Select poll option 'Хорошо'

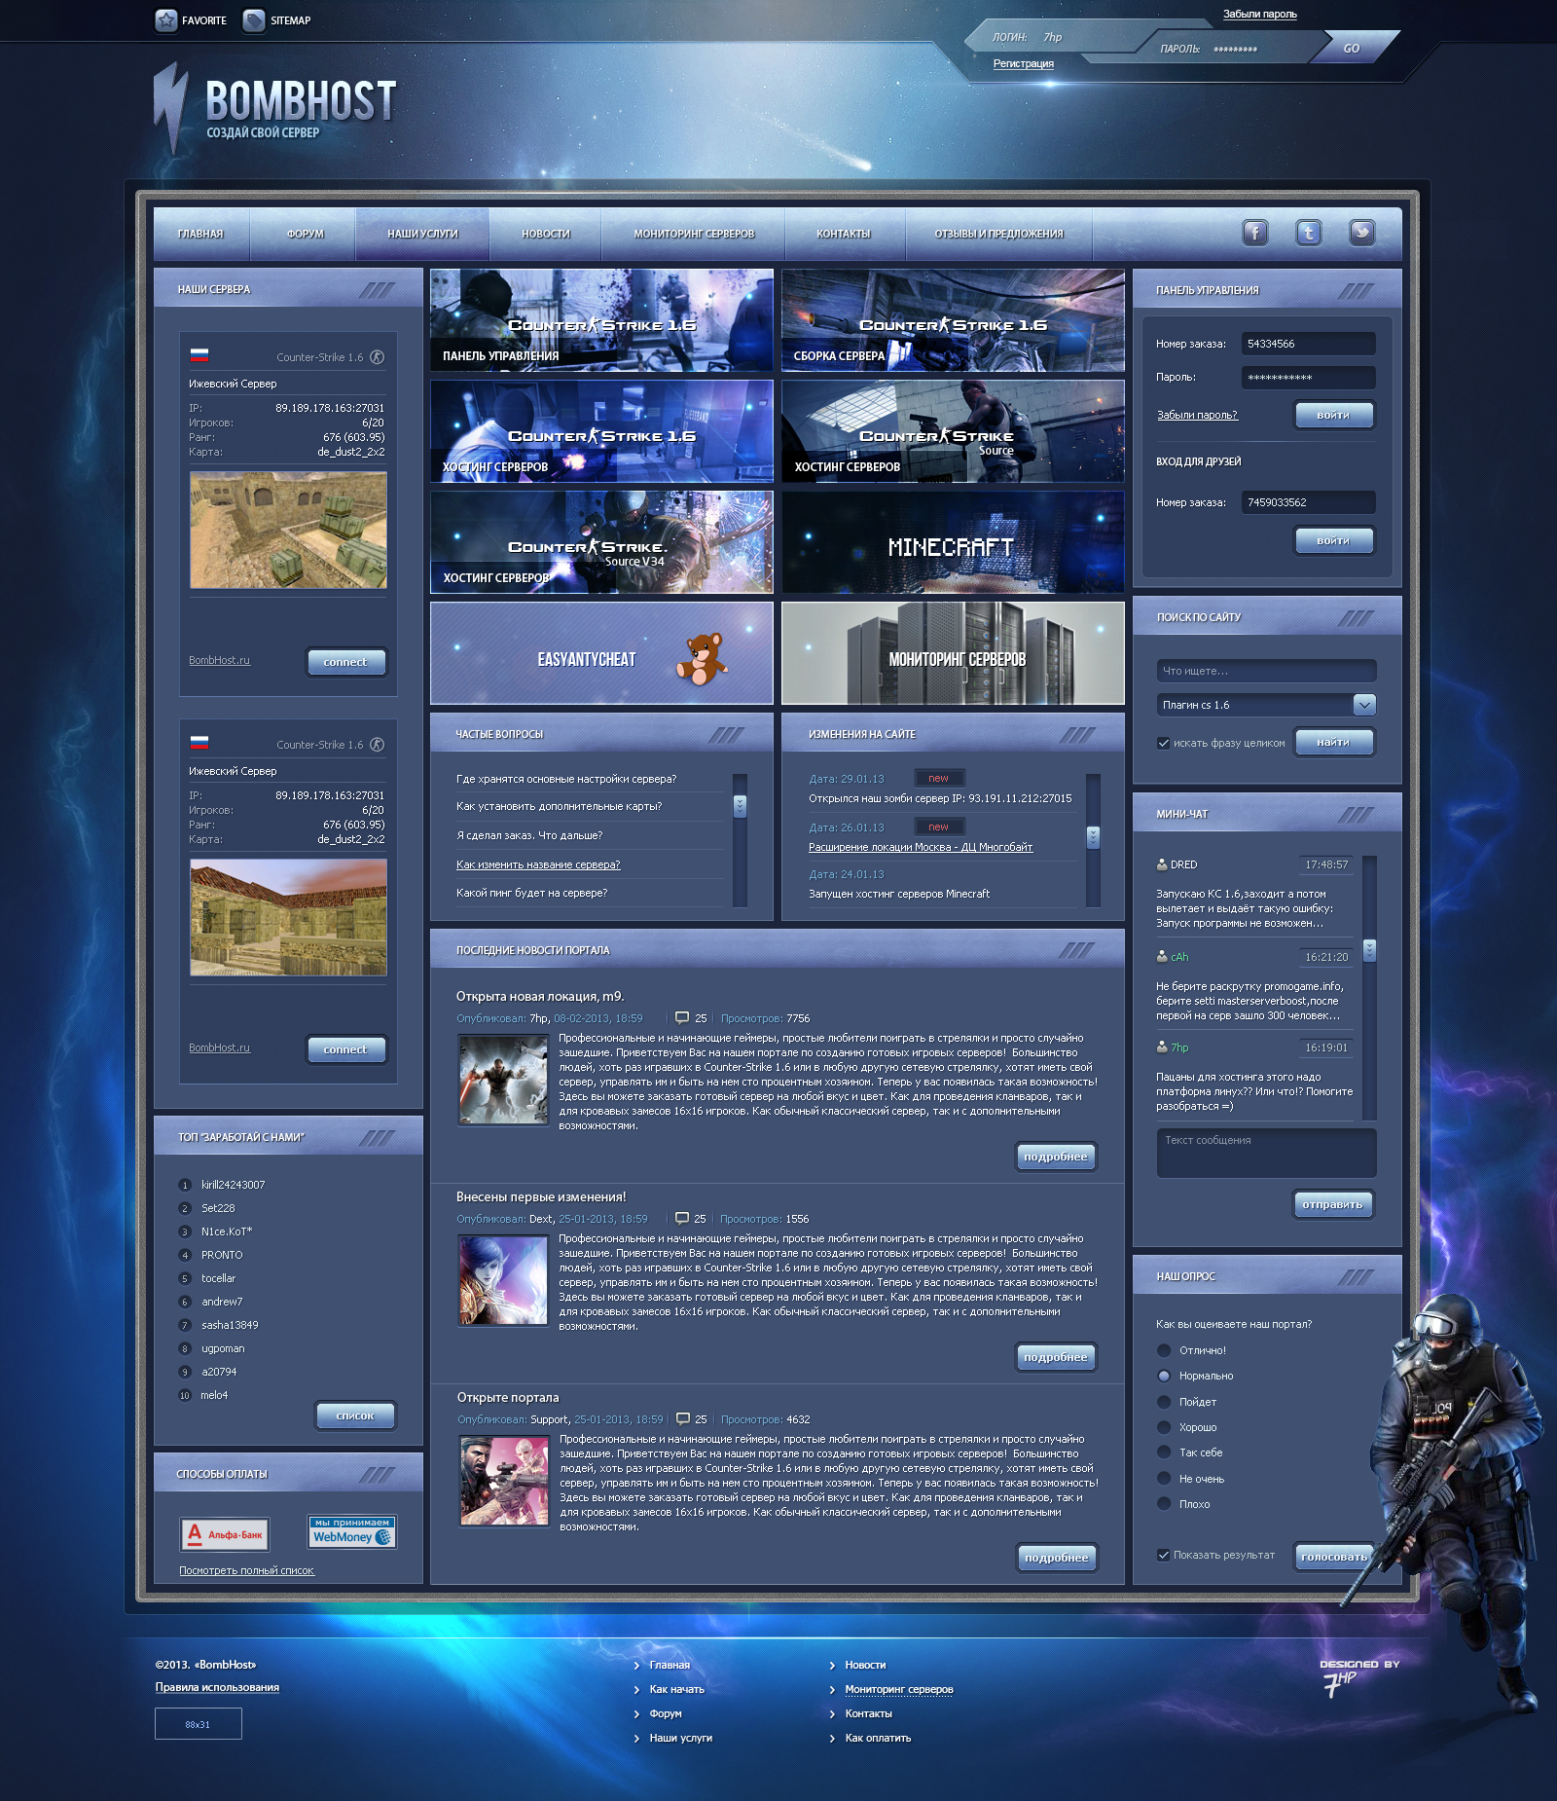tap(1163, 1427)
